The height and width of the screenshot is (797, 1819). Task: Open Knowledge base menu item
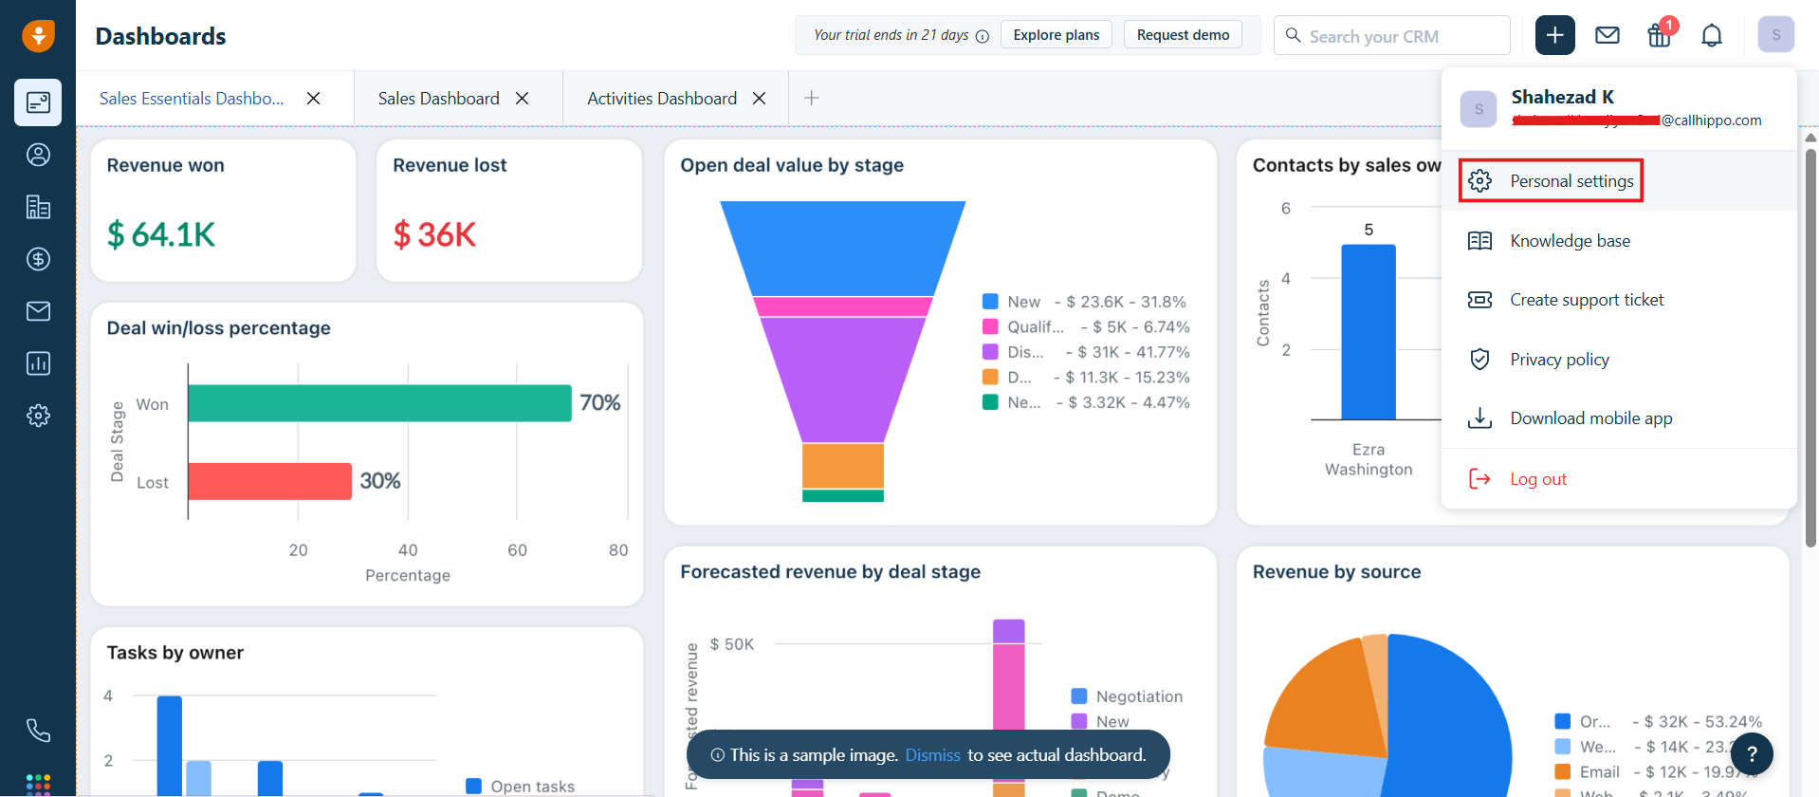tap(1619, 241)
